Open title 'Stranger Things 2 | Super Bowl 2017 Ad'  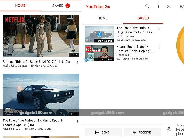[36, 62]
